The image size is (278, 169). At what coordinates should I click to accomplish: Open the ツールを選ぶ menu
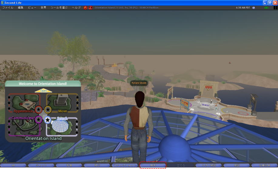59,8
